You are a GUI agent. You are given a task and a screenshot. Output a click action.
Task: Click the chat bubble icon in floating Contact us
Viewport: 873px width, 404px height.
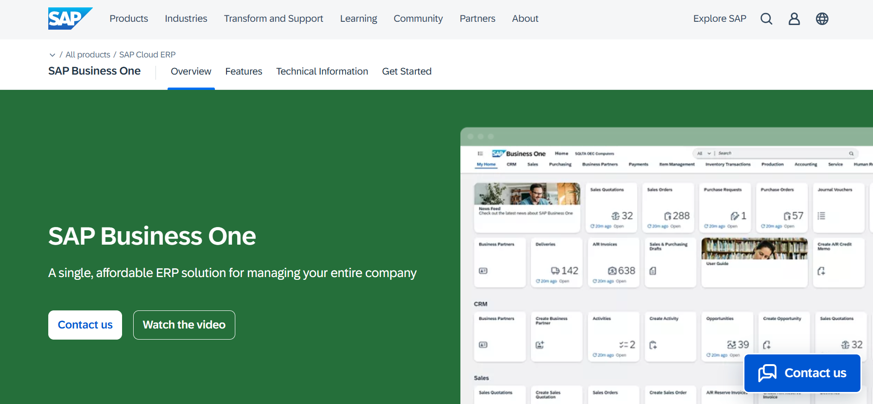click(767, 373)
